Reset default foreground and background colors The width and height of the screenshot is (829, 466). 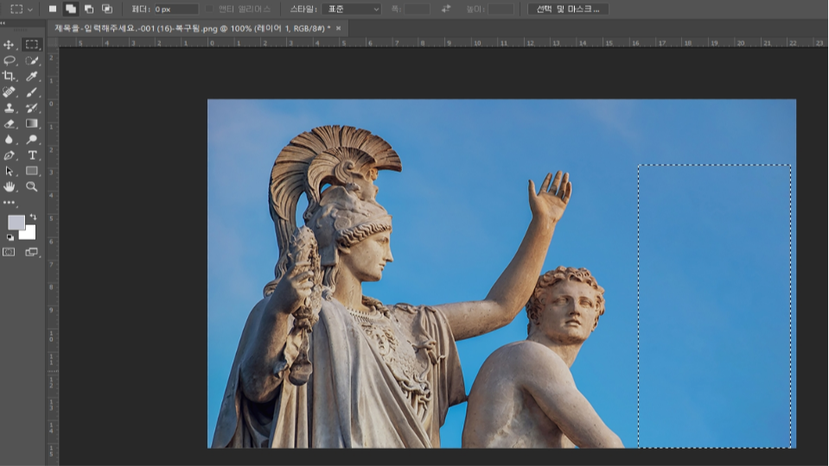click(10, 237)
